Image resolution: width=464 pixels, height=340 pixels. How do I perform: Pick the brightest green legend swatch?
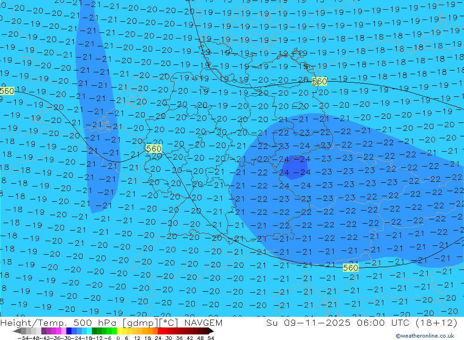point(114,331)
